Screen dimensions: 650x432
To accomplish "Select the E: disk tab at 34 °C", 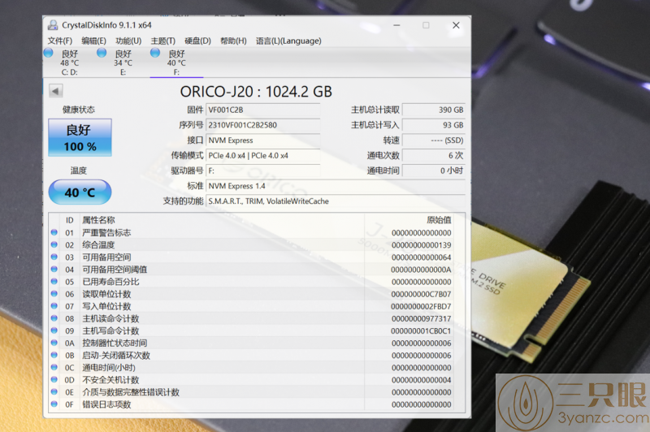I will pyautogui.click(x=123, y=63).
